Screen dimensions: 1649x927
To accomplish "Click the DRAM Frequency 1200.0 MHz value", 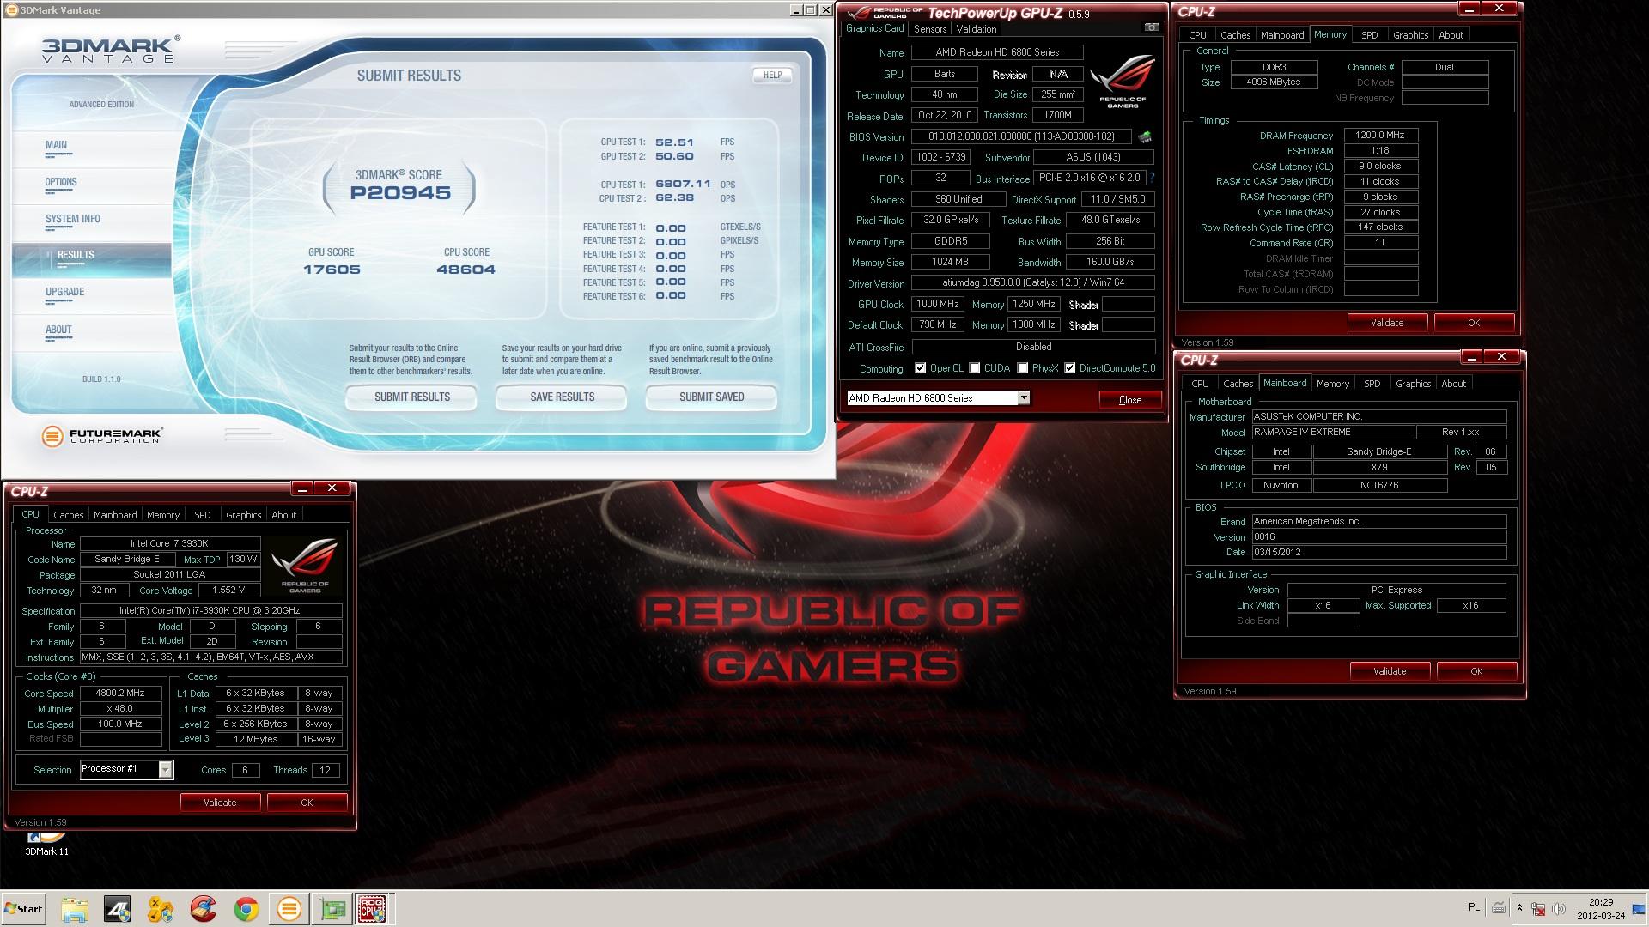I will point(1380,136).
